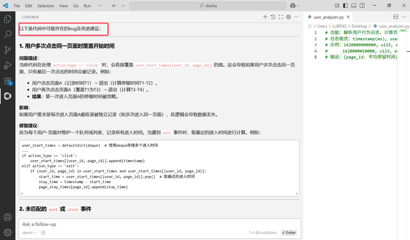Open the Extensions view with badge

8,81
